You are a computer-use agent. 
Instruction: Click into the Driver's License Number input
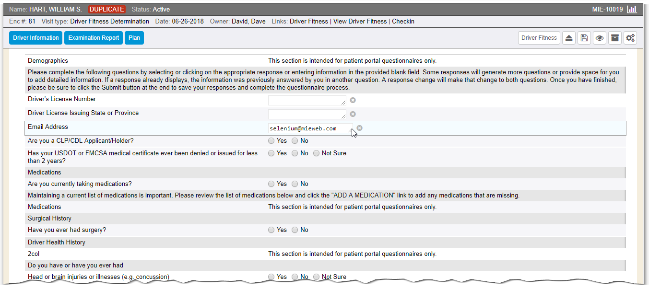point(307,100)
